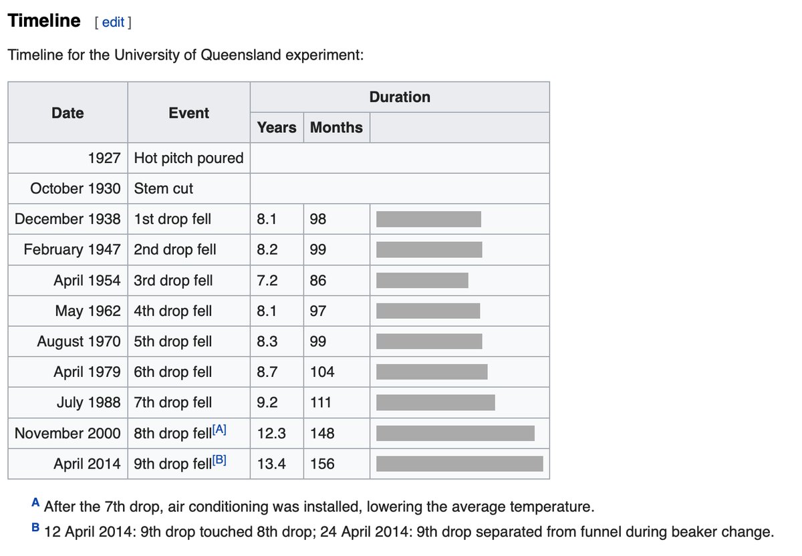Image resolution: width=802 pixels, height=556 pixels.
Task: Click the Duration column header
Action: coord(400,97)
